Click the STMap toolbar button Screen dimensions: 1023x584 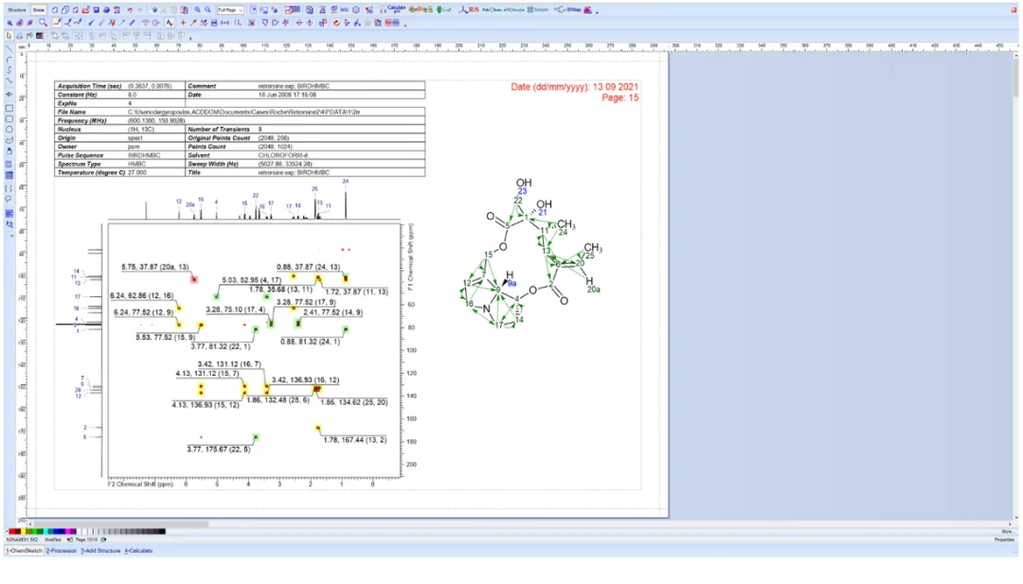point(569,9)
